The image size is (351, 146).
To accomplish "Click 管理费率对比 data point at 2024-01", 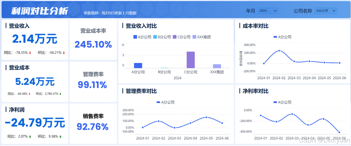I will coord(143,127).
